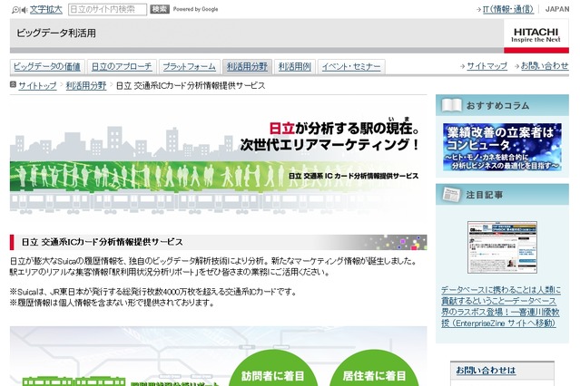Open the featured article screenshot thumbnail
The height and width of the screenshot is (386, 580).
502,247
